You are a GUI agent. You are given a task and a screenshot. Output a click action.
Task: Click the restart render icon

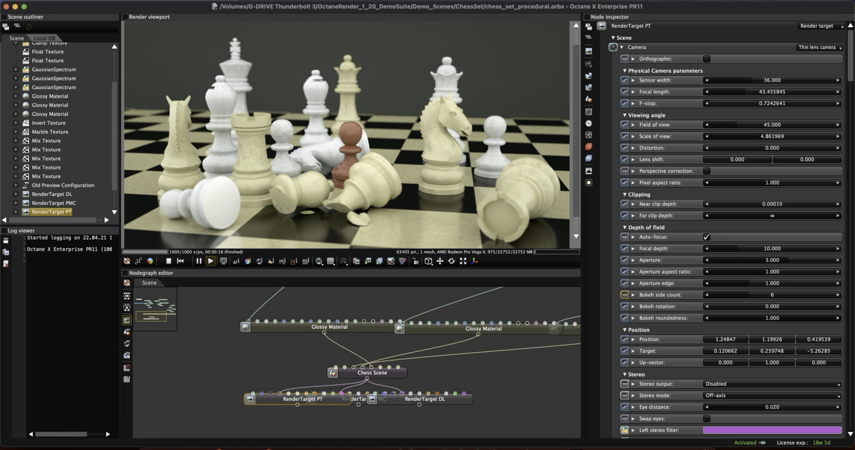click(x=180, y=261)
